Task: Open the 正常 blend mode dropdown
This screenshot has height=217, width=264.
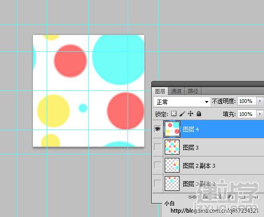Action: click(182, 102)
